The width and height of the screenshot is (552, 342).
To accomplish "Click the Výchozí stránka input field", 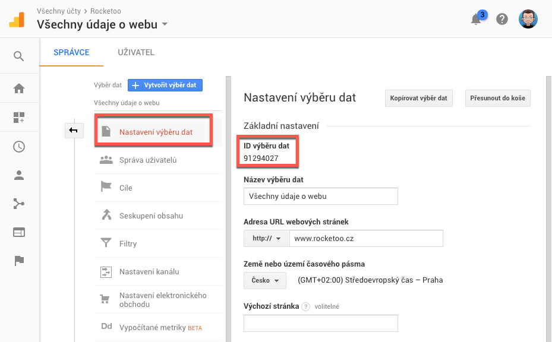I will pyautogui.click(x=321, y=323).
